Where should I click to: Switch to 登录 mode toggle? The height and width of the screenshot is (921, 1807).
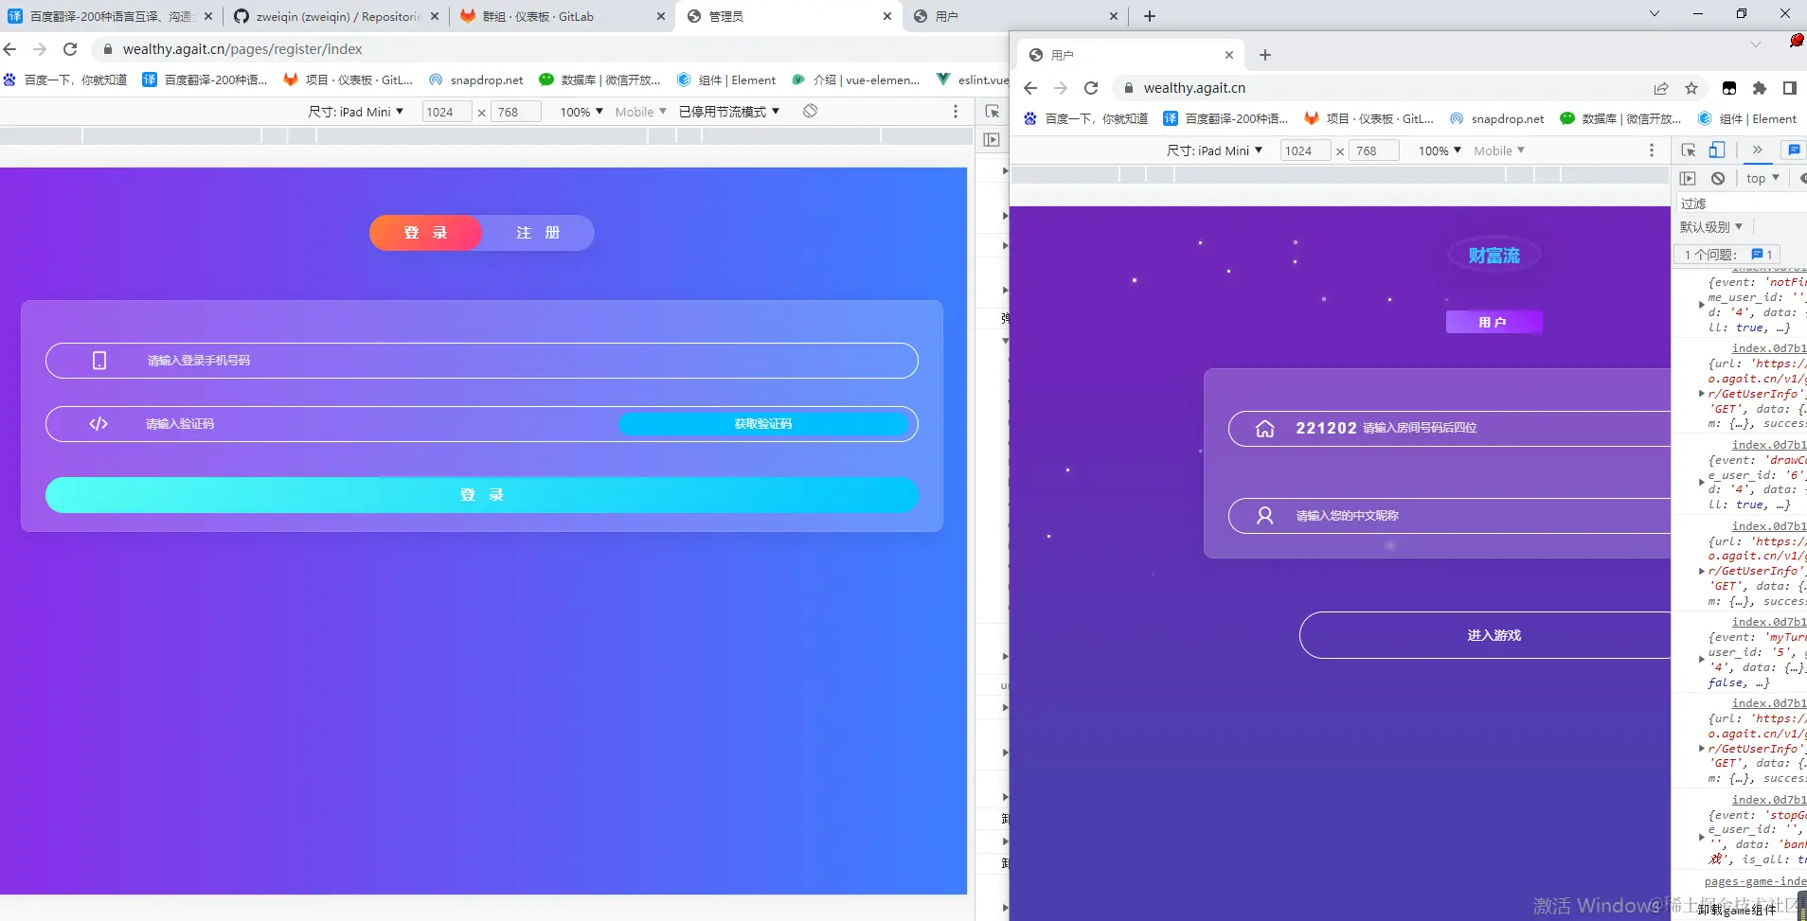tap(426, 233)
